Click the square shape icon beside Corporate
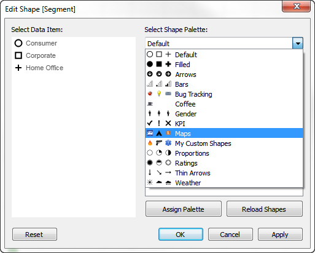Screen dimensions: 315x253 tap(18, 55)
